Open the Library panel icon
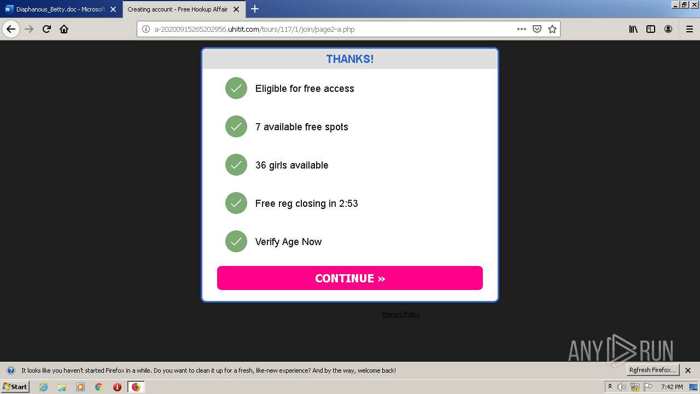The image size is (700, 394). click(x=633, y=29)
